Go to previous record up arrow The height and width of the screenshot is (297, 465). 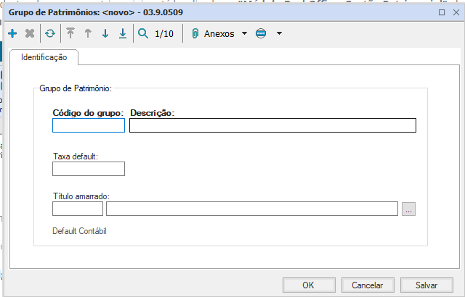tap(88, 33)
